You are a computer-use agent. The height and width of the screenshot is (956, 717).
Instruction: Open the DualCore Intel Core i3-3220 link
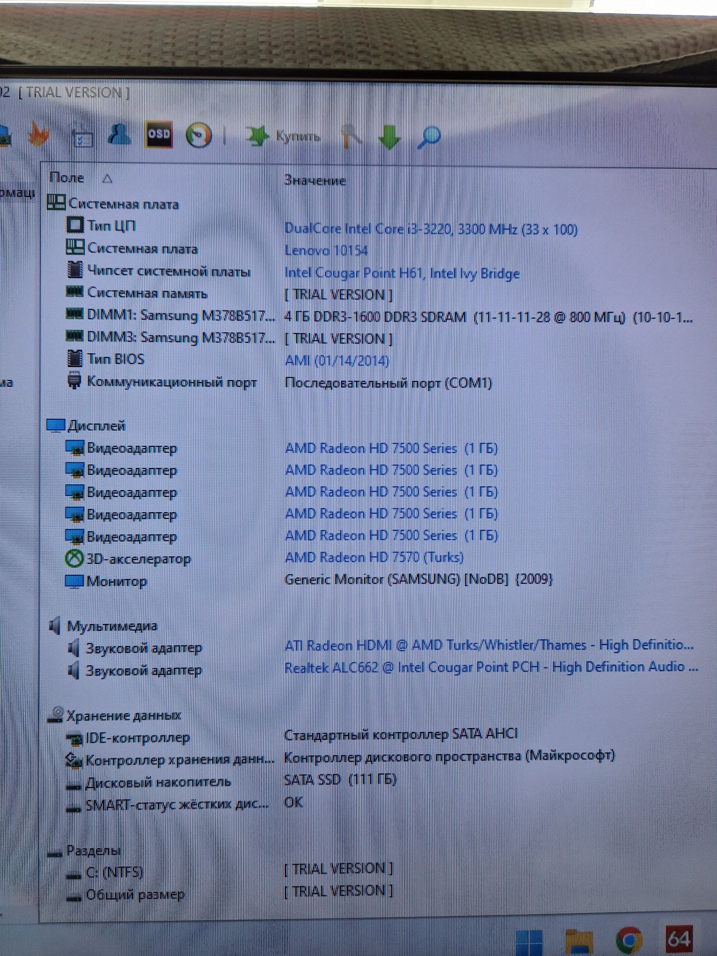[431, 229]
